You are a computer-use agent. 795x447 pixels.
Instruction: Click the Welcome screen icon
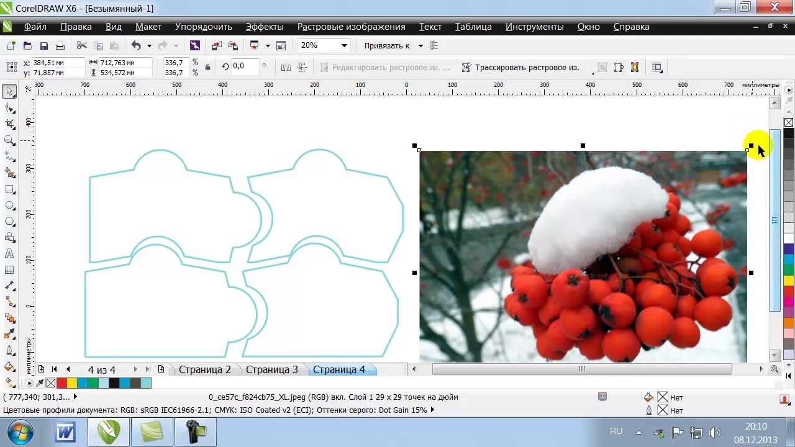[281, 45]
